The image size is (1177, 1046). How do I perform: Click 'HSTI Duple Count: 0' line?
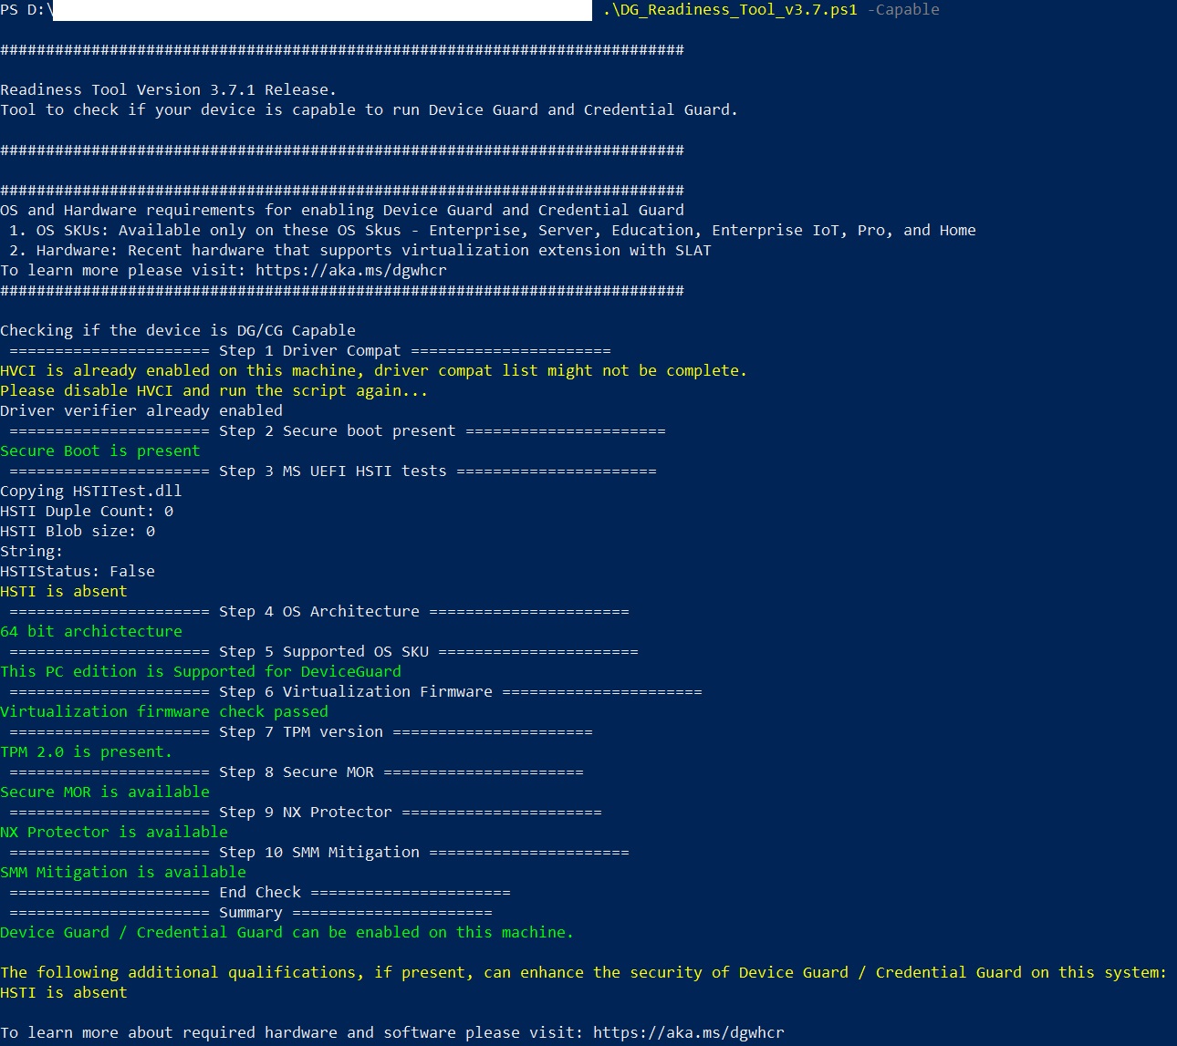(x=87, y=511)
